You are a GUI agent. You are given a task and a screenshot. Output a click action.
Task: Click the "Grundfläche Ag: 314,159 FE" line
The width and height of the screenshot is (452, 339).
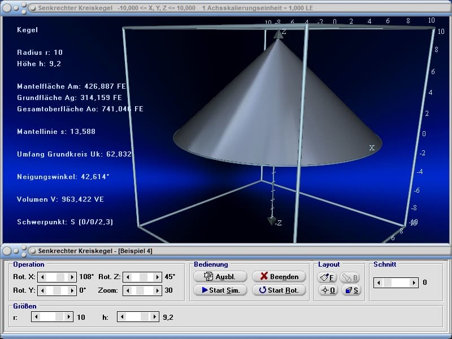click(69, 98)
